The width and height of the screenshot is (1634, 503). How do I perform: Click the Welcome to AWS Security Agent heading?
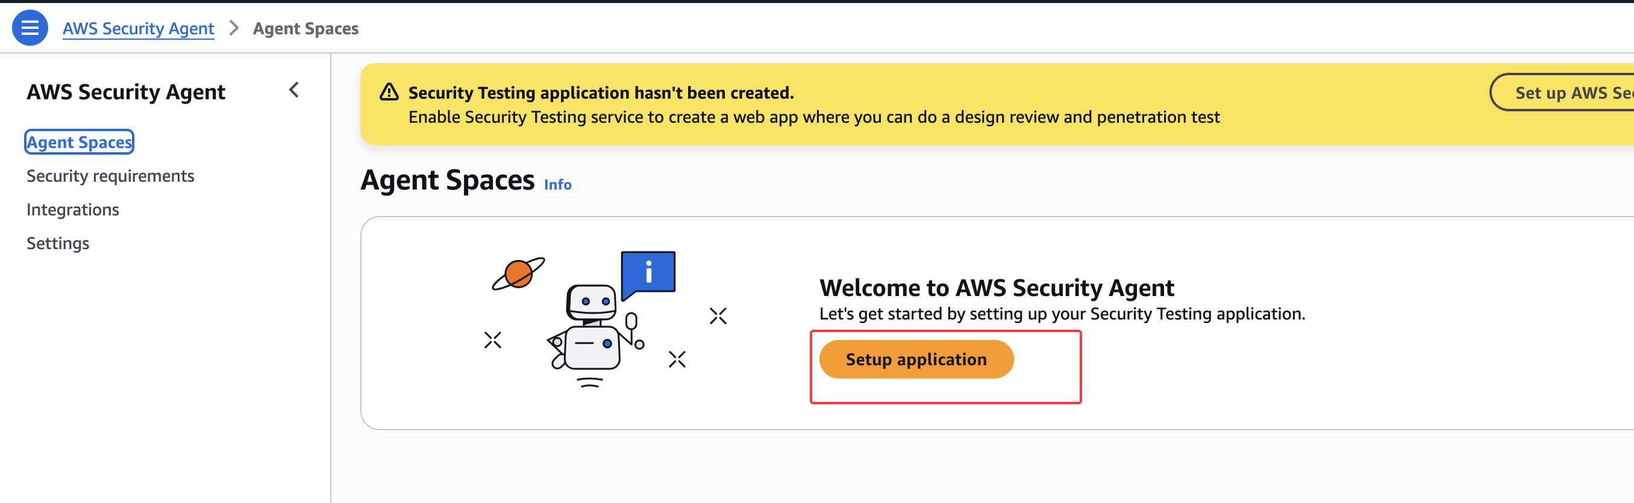click(996, 288)
